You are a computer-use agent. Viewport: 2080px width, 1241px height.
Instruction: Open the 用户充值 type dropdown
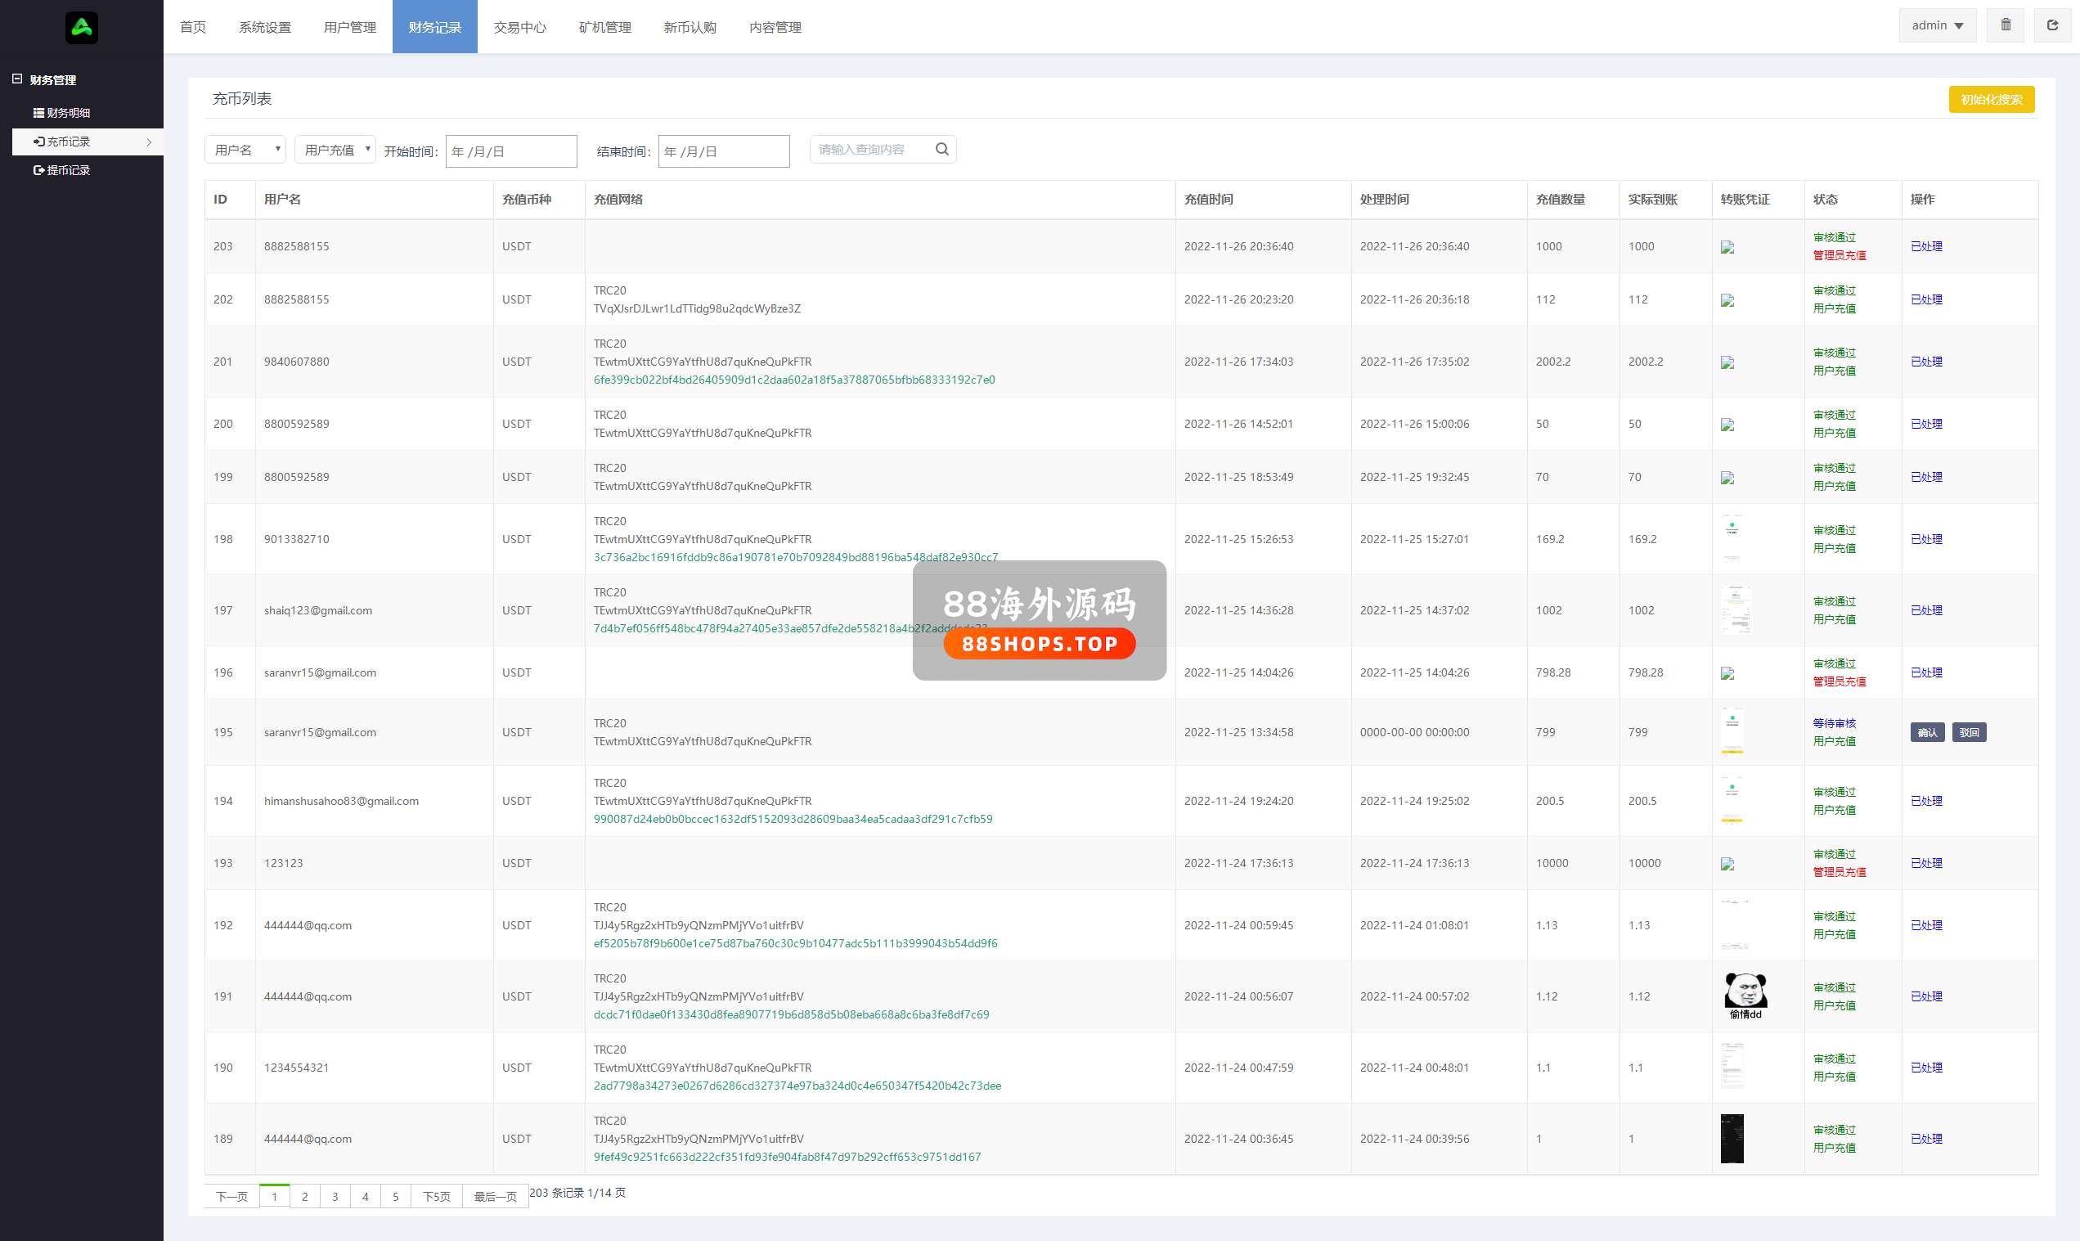(335, 150)
